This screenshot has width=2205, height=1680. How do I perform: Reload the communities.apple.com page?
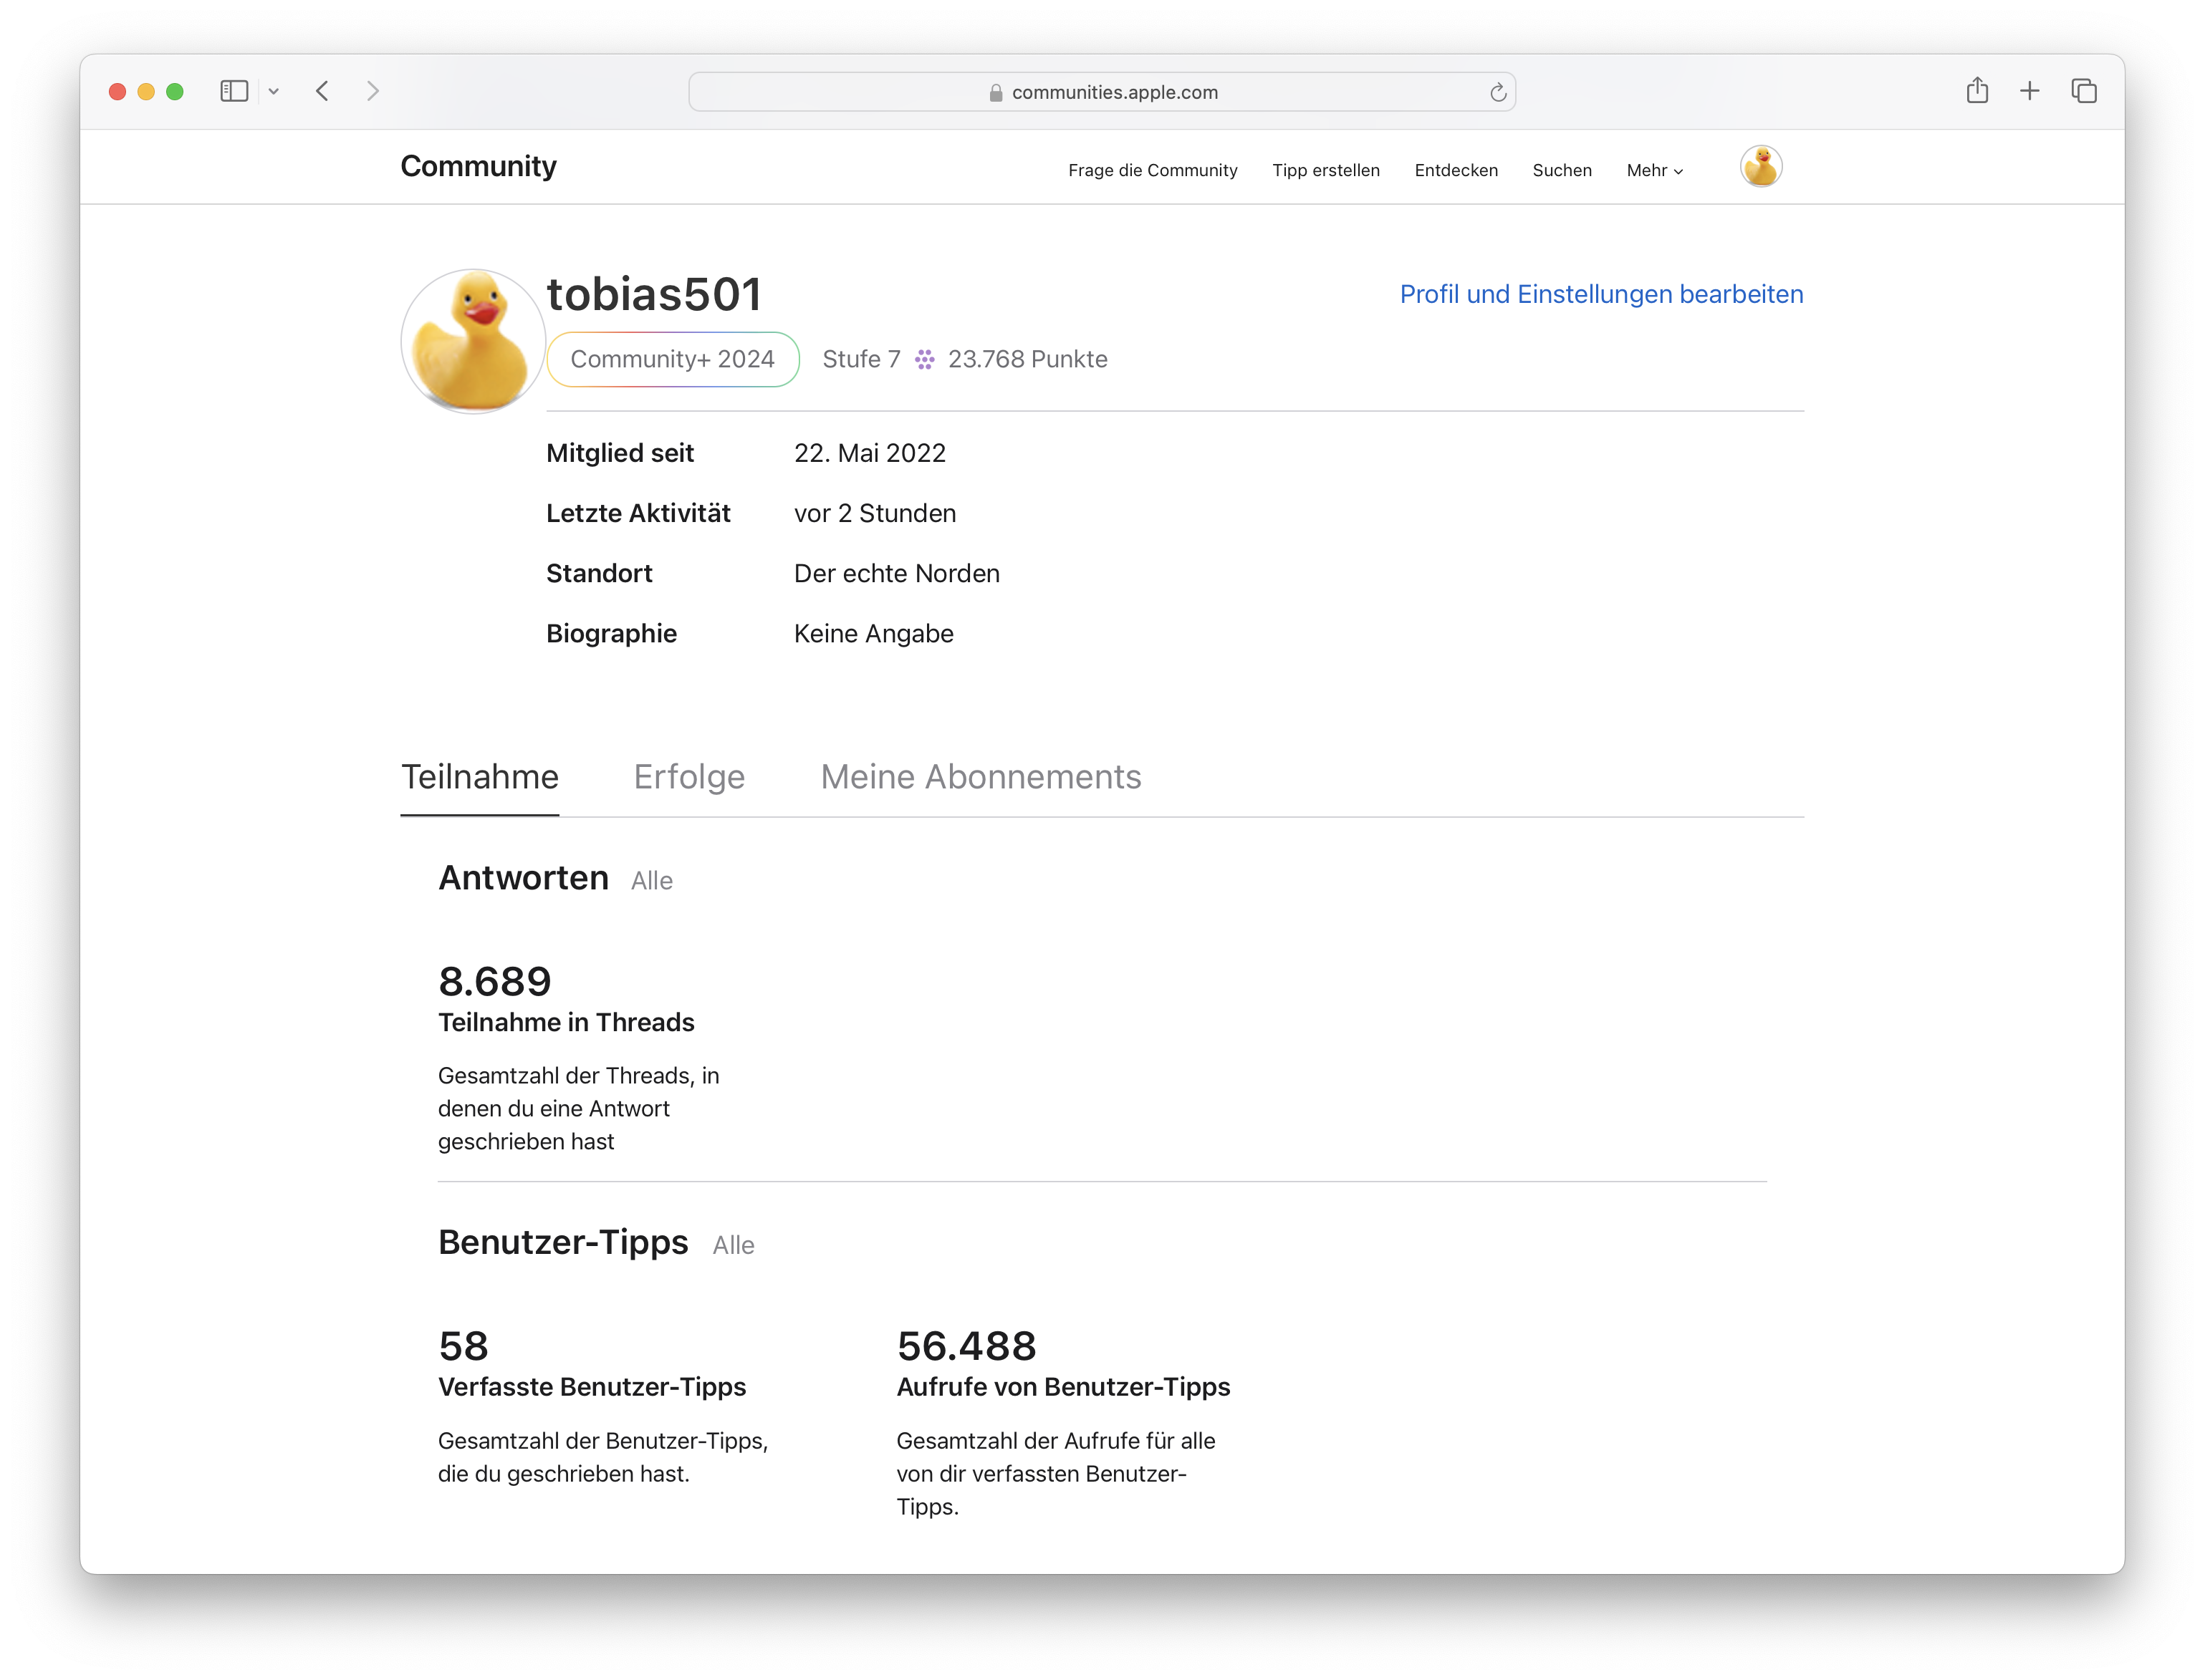point(1498,92)
